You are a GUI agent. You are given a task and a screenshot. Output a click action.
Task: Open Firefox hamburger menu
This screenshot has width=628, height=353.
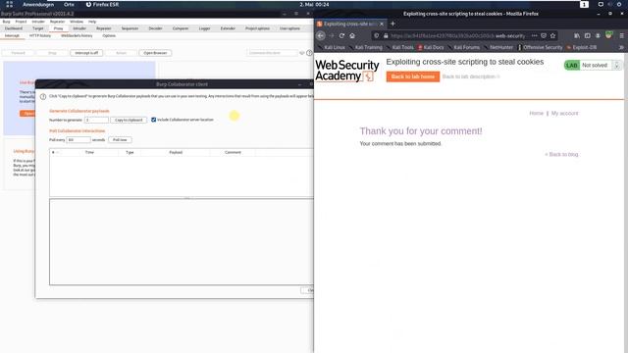coord(621,35)
